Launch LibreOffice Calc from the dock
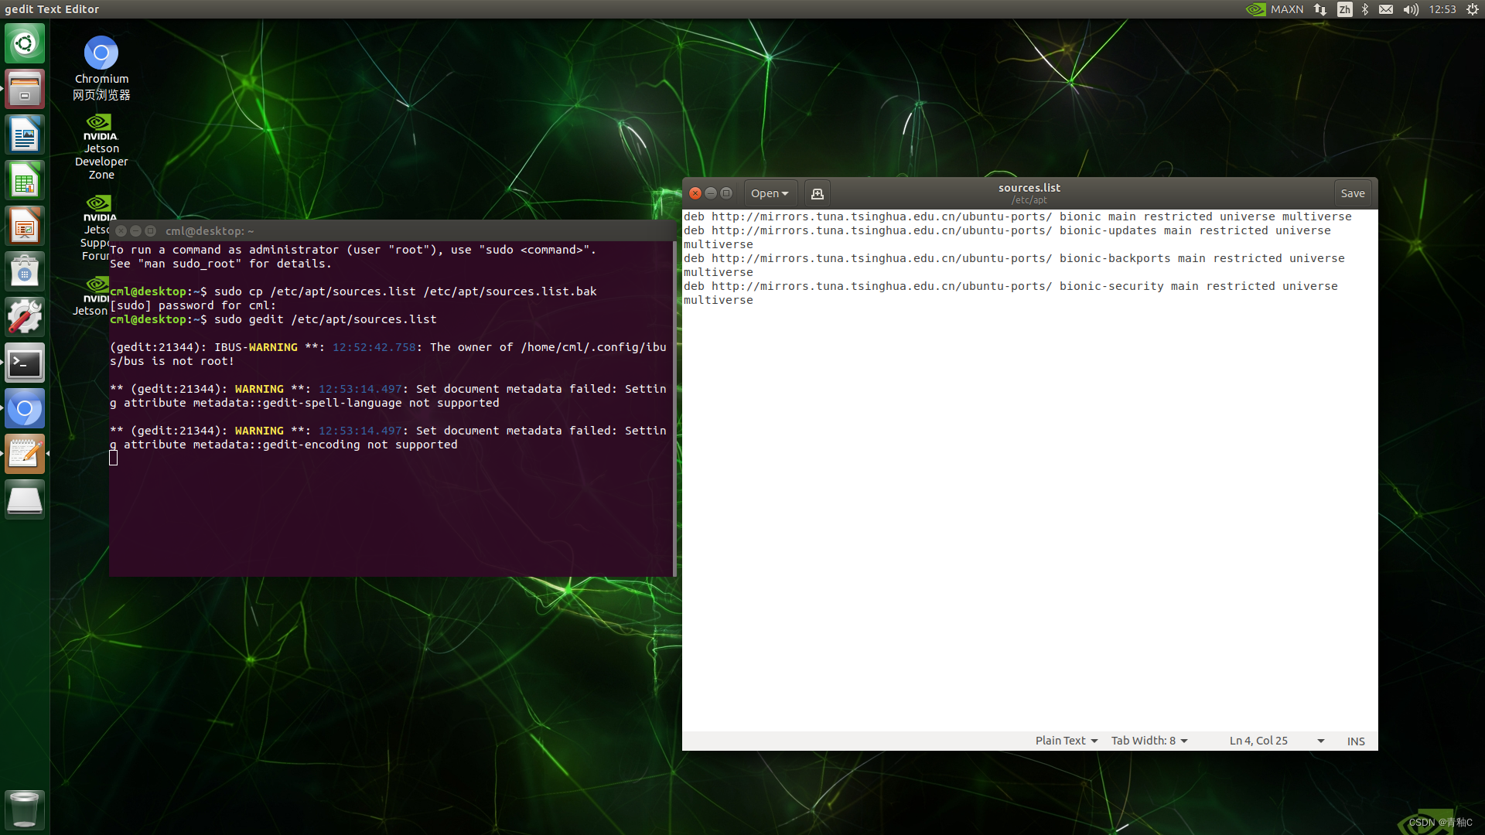The height and width of the screenshot is (835, 1485). [25, 180]
